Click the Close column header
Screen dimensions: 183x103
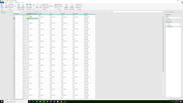click(67, 14)
